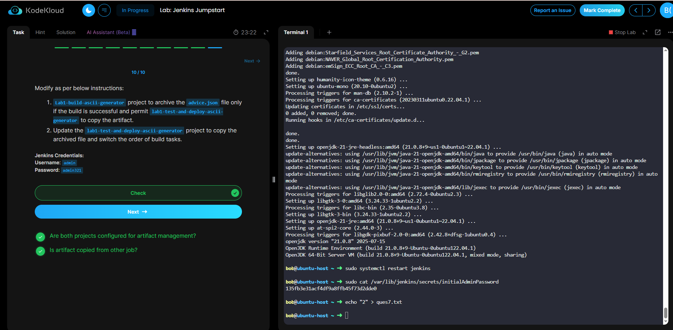Go to next lesson chevron
The width and height of the screenshot is (673, 330).
pyautogui.click(x=649, y=10)
